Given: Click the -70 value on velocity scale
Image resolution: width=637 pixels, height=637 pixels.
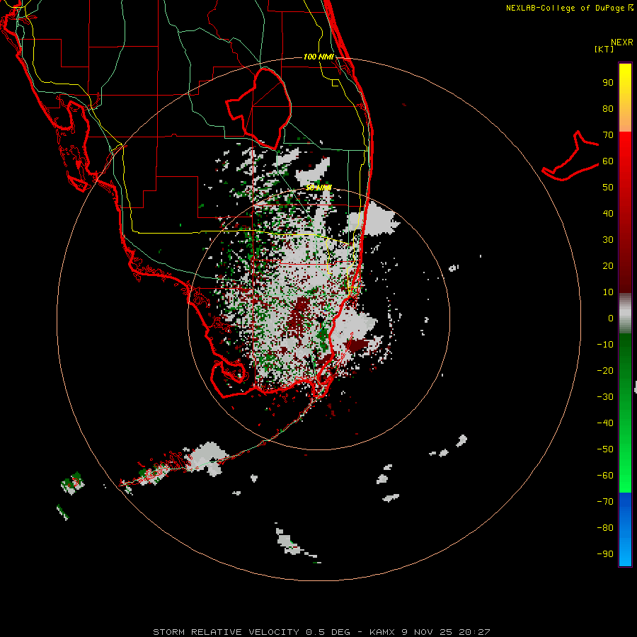Looking at the screenshot, I should click(x=605, y=502).
